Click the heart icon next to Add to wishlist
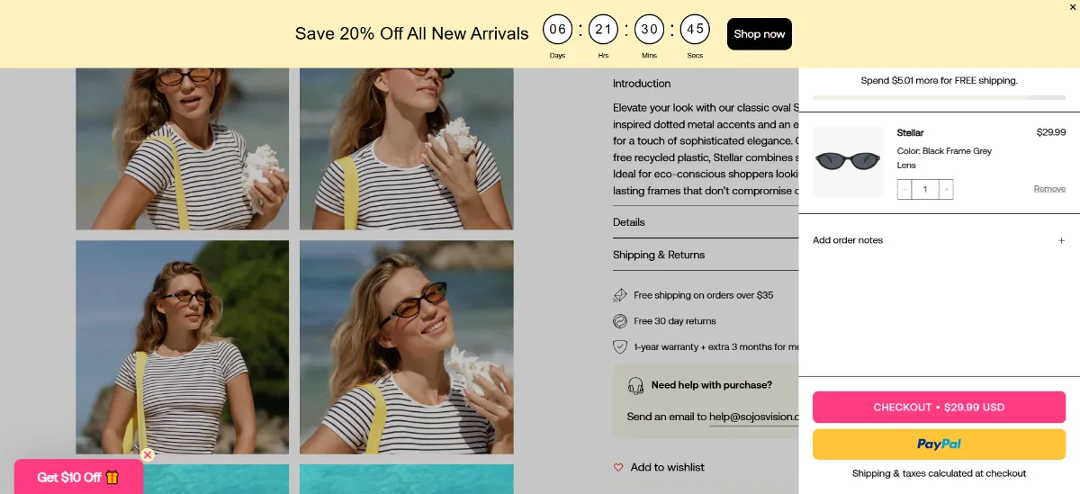This screenshot has height=494, width=1080. [x=618, y=468]
